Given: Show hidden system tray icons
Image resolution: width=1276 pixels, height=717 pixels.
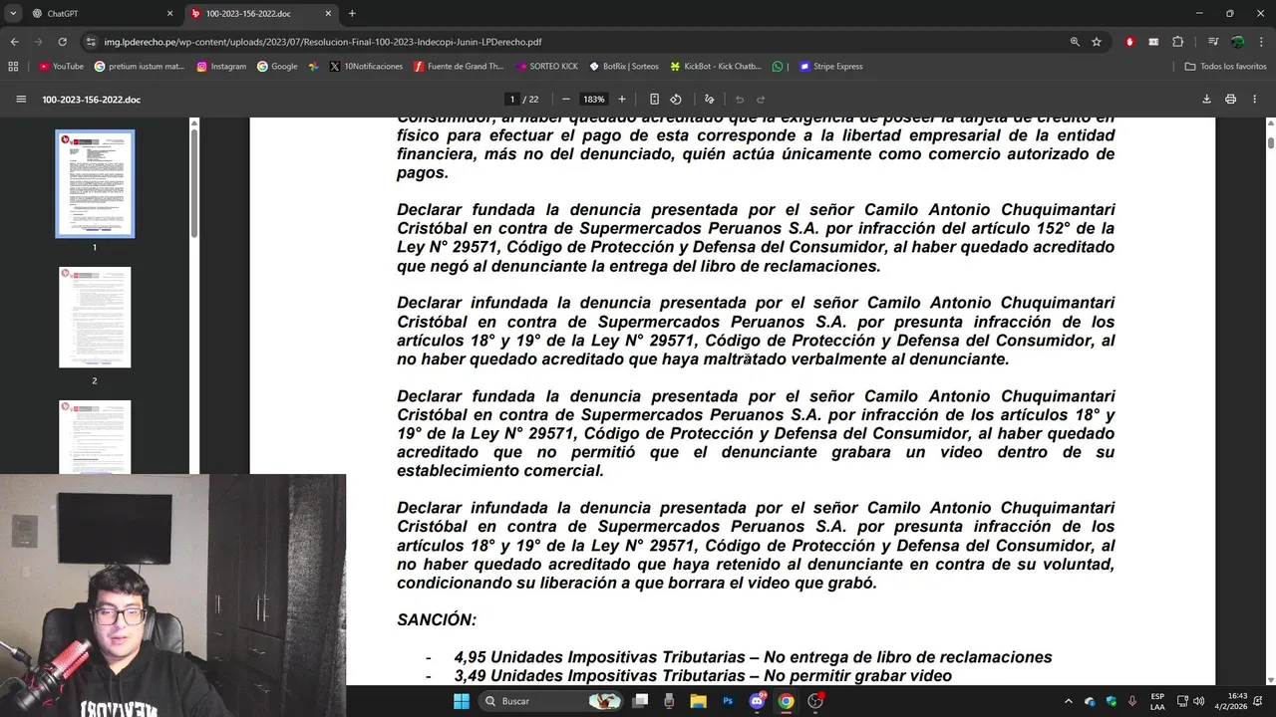Looking at the screenshot, I should (1069, 701).
